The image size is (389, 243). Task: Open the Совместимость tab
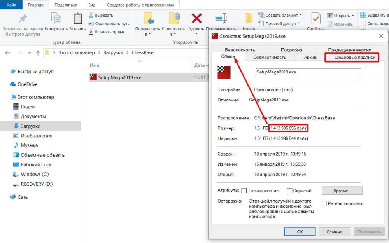pyautogui.click(x=270, y=57)
